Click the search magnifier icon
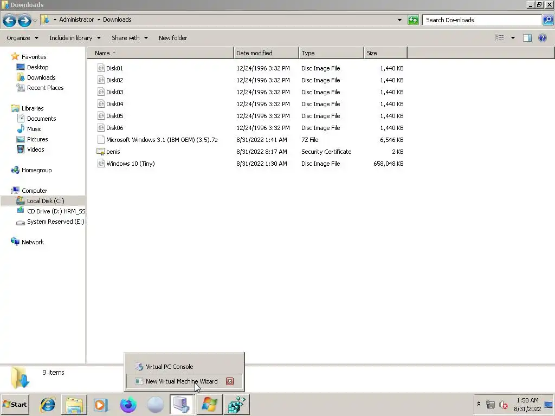This screenshot has width=555, height=416. (x=547, y=20)
